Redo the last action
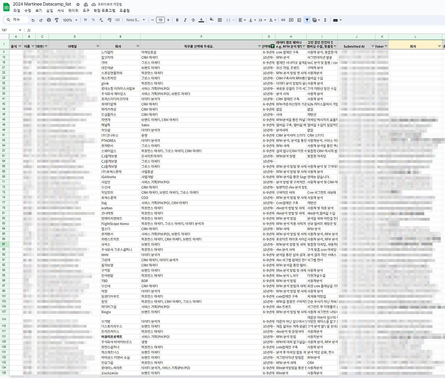445x378 pixels. click(x=41, y=20)
